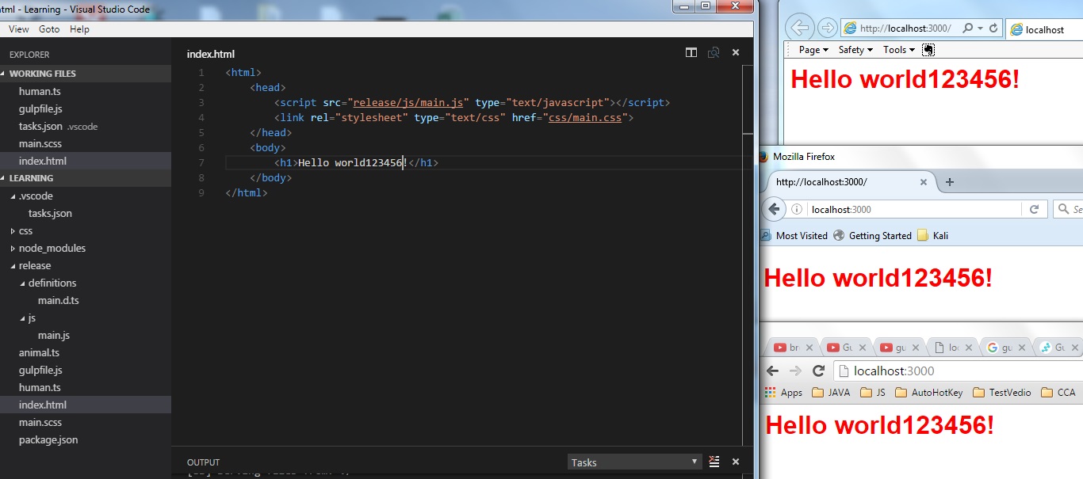Image resolution: width=1083 pixels, height=479 pixels.
Task: Open the CCA bookmark folder in Chrome
Action: click(1059, 393)
